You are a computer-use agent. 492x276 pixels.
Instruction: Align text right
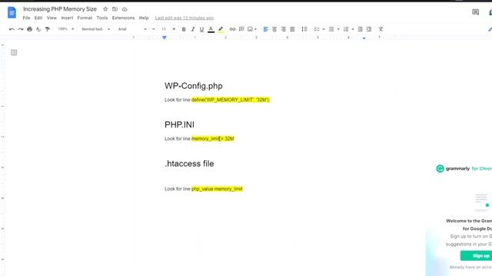click(284, 29)
